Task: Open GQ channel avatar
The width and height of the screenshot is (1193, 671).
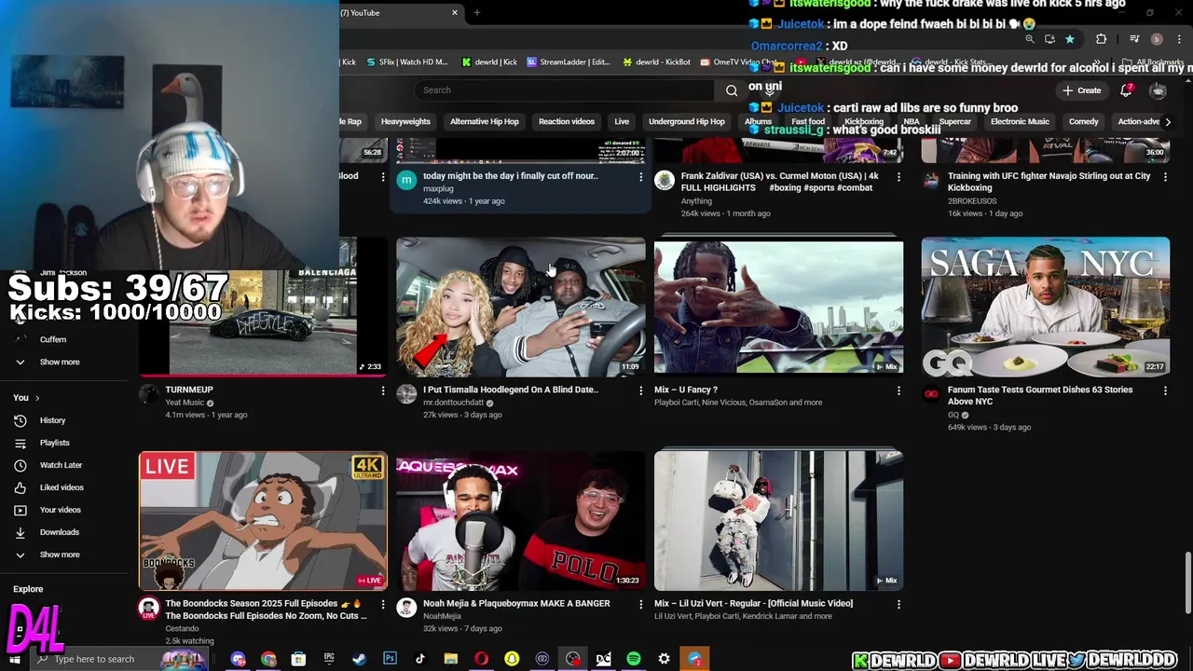Action: tap(931, 394)
